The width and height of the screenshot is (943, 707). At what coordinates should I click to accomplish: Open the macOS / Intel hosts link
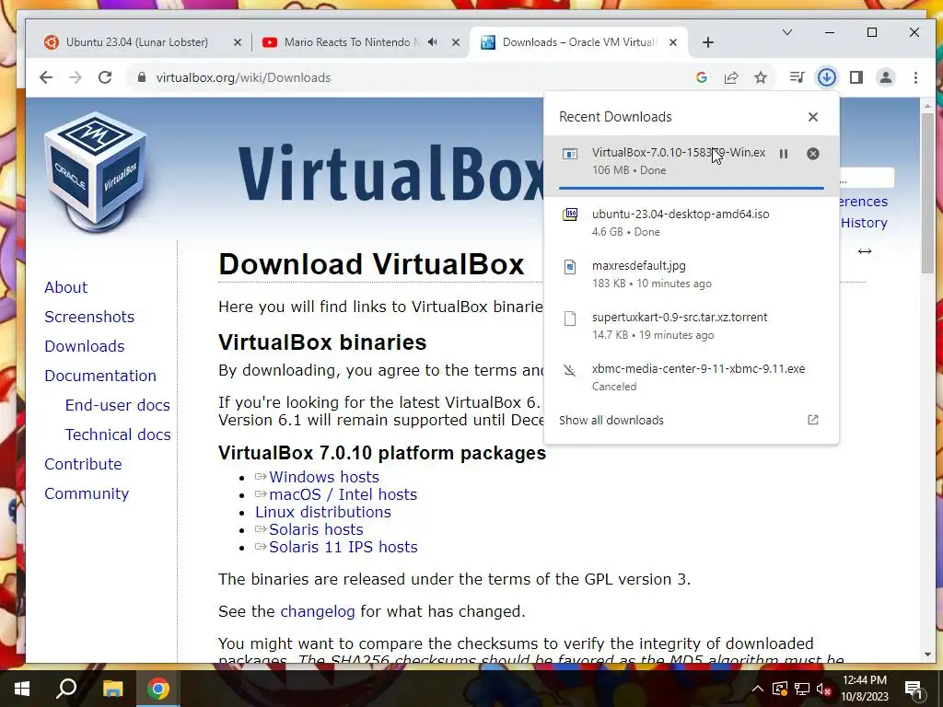click(343, 494)
